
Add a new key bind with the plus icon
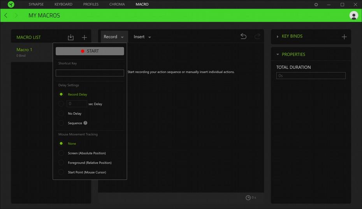click(344, 37)
